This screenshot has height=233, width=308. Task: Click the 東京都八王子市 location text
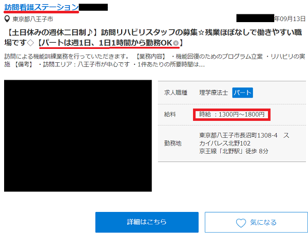tap(33, 19)
